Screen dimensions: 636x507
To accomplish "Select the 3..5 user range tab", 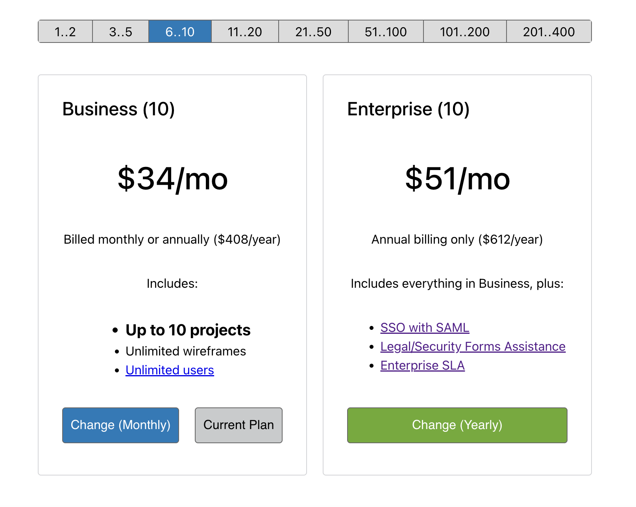I will 120,31.
